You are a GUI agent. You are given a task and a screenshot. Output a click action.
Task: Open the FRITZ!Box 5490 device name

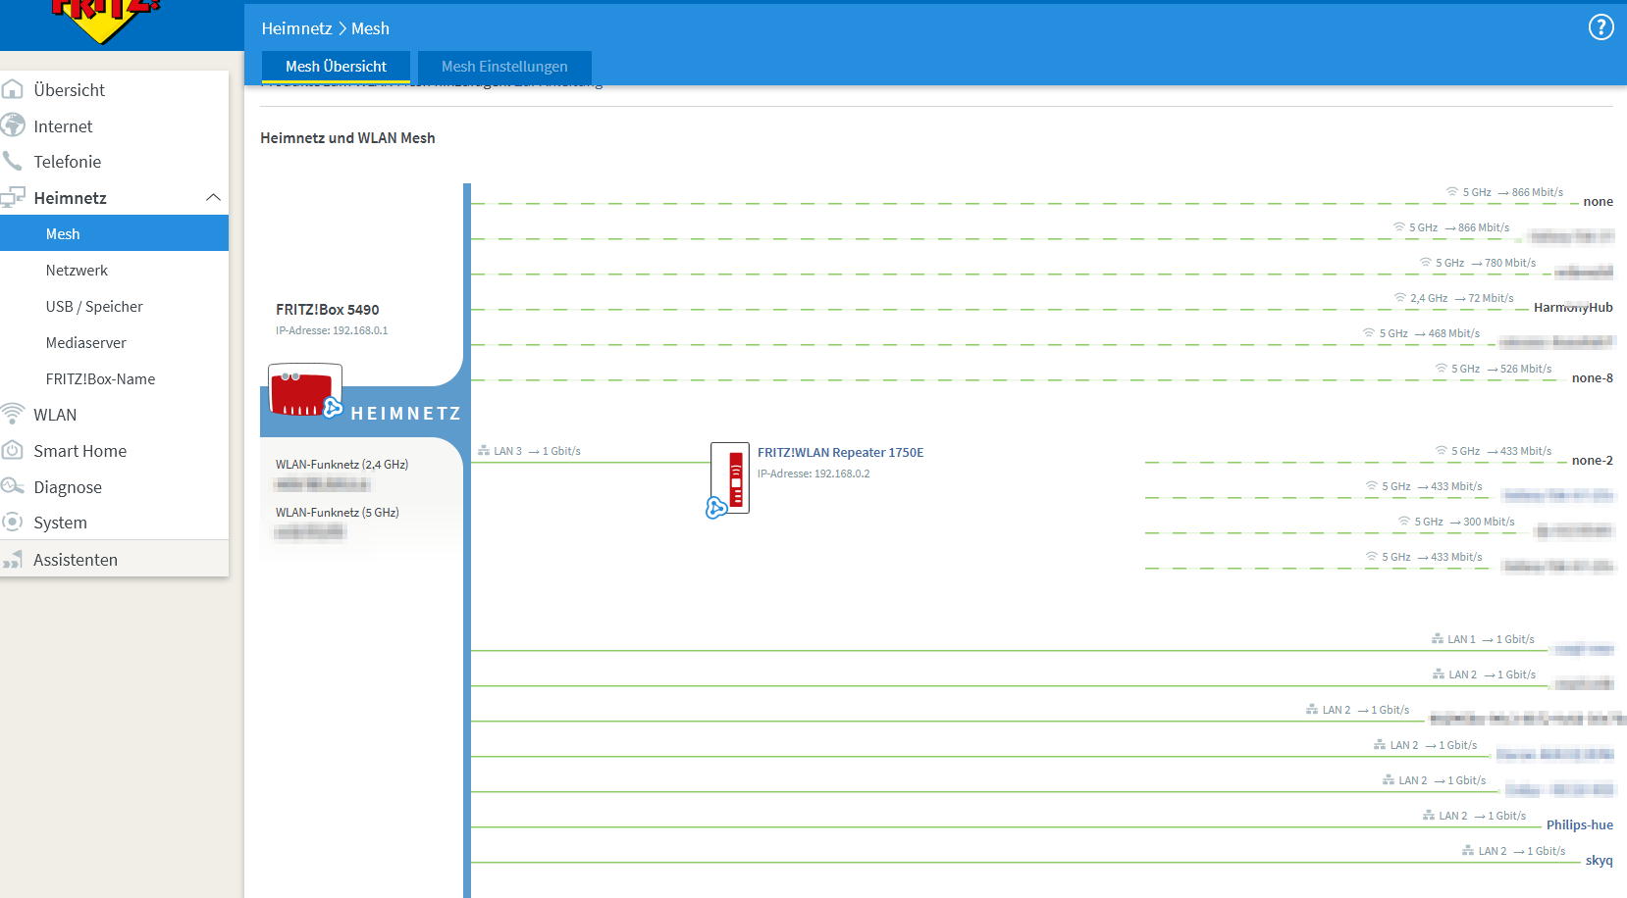click(x=327, y=310)
